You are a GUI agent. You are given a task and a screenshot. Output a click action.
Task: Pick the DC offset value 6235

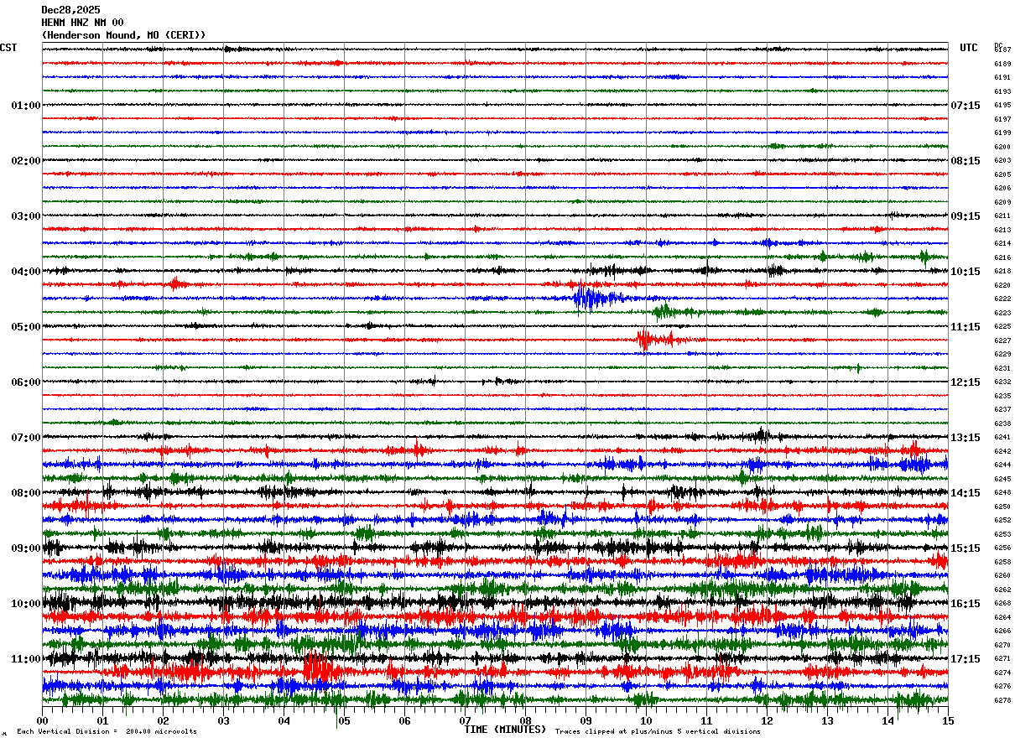pos(1002,396)
